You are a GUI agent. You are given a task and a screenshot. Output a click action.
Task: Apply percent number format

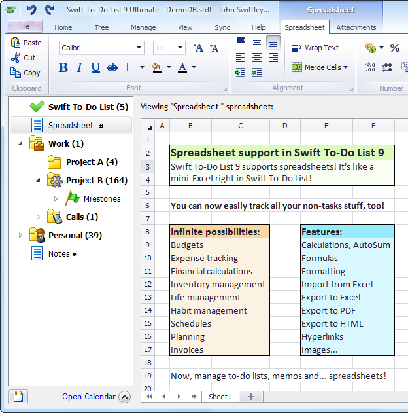point(395,48)
